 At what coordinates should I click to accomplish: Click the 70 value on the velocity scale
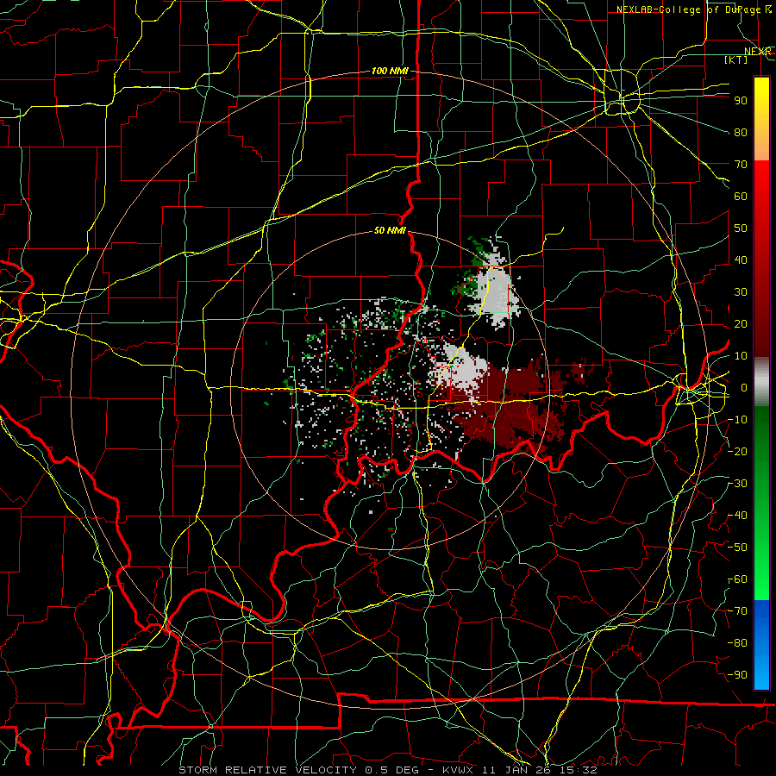click(x=741, y=165)
